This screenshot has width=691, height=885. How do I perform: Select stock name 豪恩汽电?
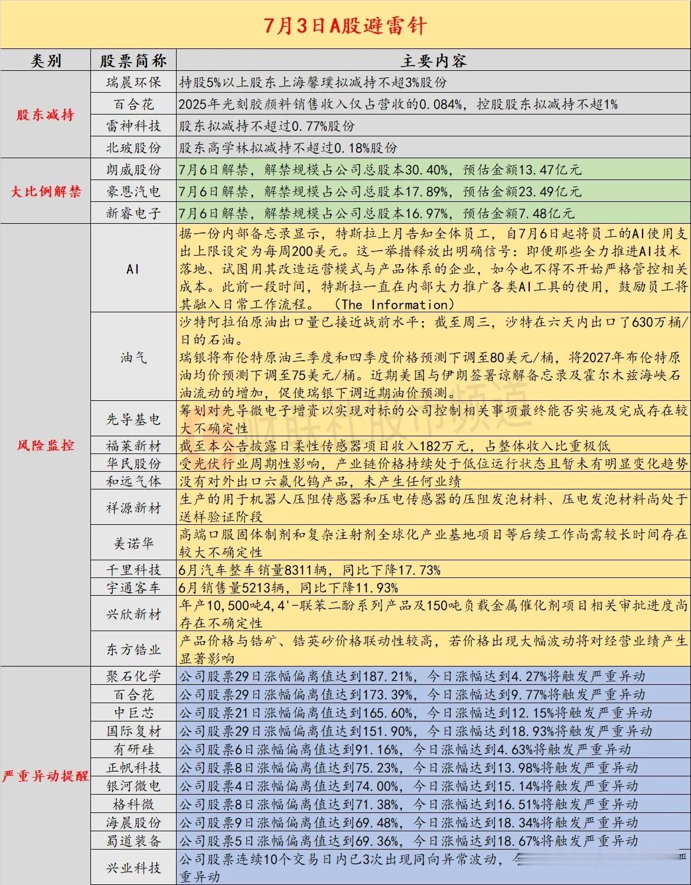[x=133, y=191]
